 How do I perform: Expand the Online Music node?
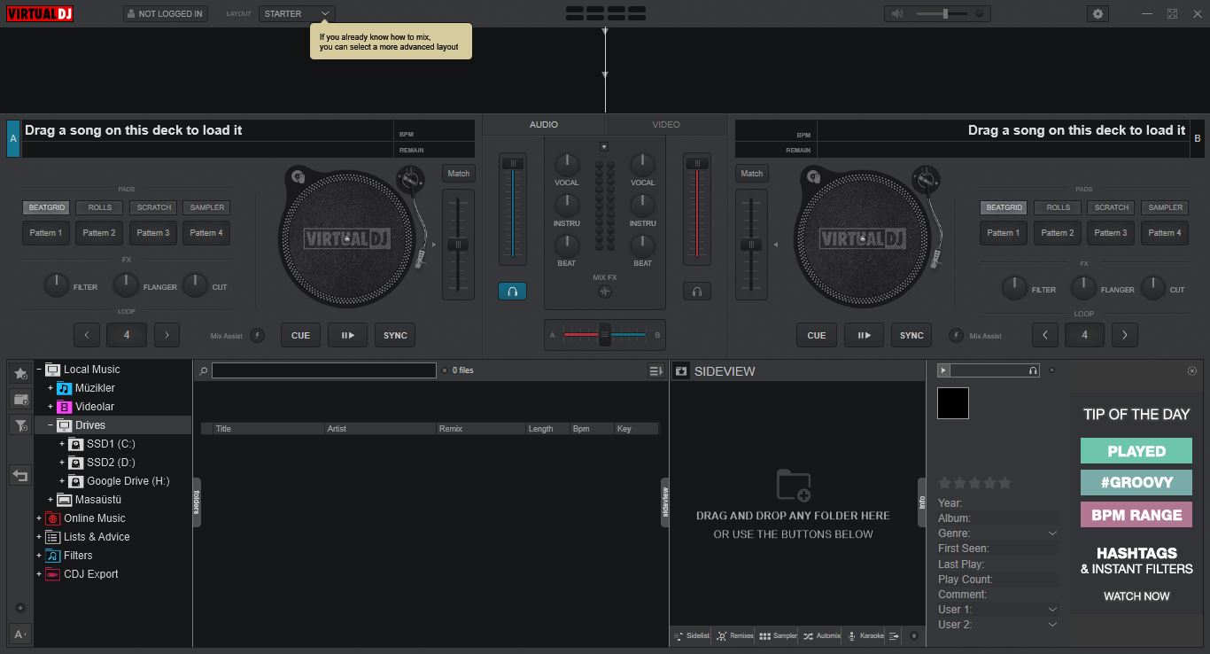(39, 518)
